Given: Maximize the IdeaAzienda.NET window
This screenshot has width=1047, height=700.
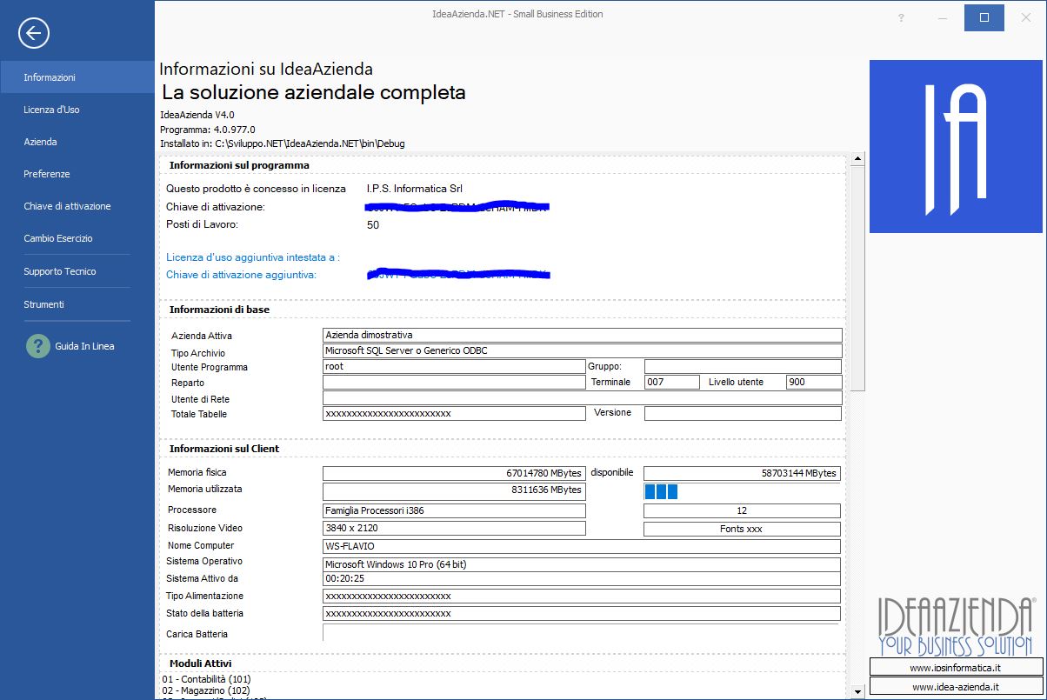Looking at the screenshot, I should tap(984, 17).
